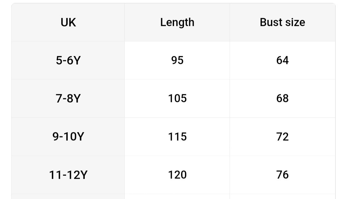Tap the length cell for 7-8Y

[177, 98]
